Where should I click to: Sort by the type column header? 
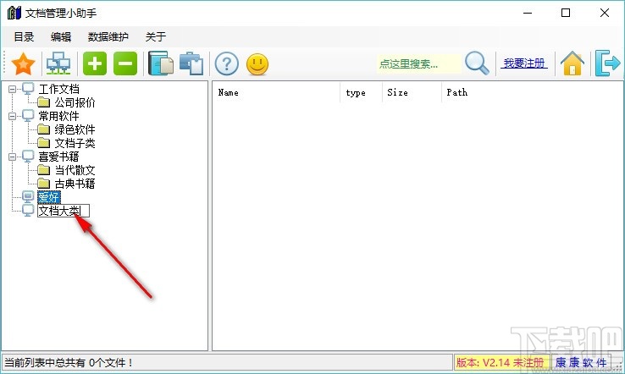tap(361, 92)
